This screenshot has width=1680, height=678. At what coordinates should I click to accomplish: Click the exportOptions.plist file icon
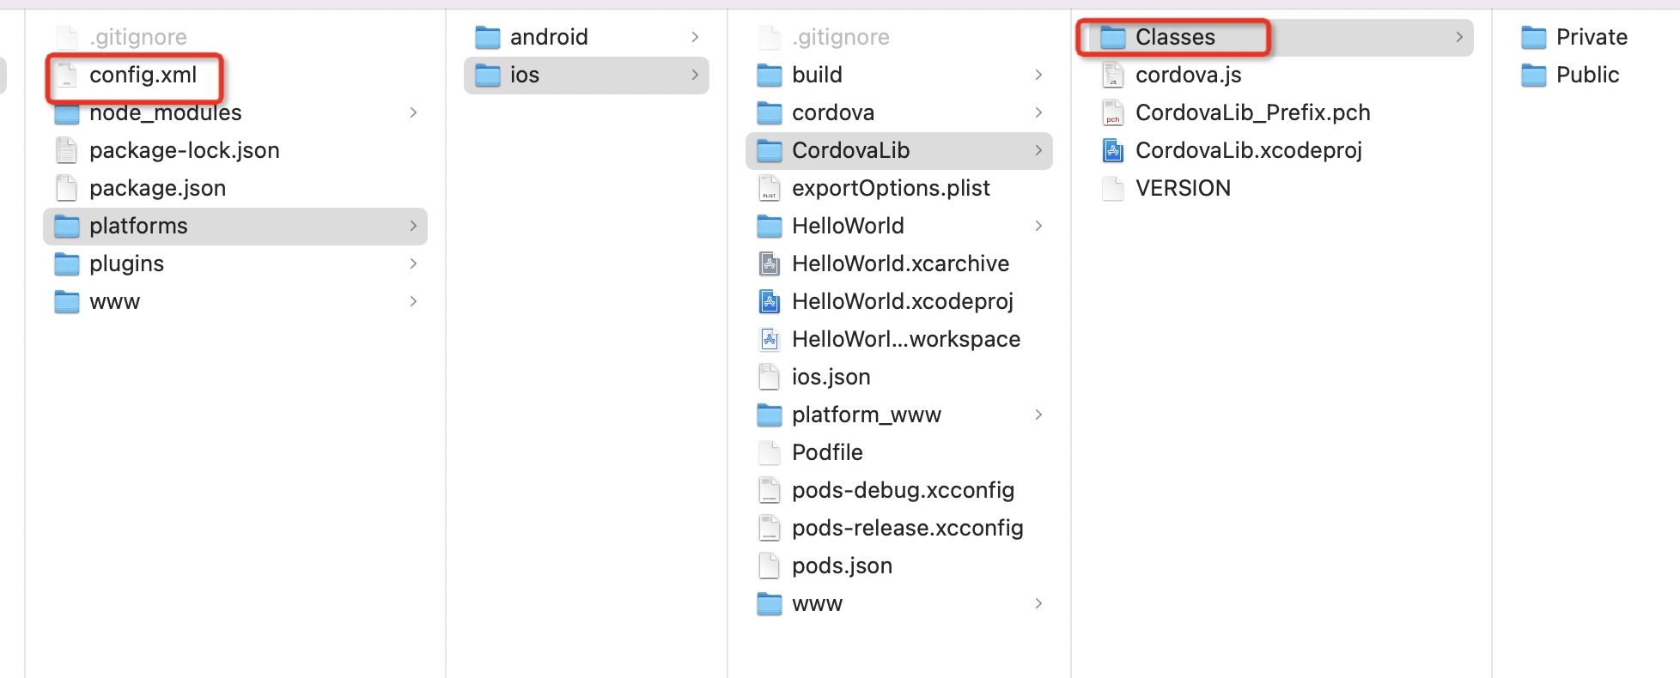point(769,188)
